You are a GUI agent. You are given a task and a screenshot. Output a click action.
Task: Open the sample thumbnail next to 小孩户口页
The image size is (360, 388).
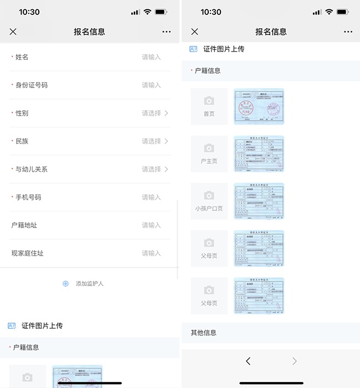pos(259,201)
